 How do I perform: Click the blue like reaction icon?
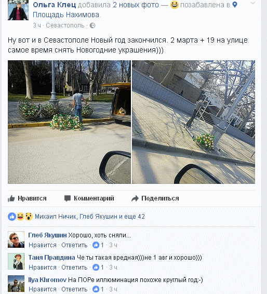pyautogui.click(x=12, y=217)
